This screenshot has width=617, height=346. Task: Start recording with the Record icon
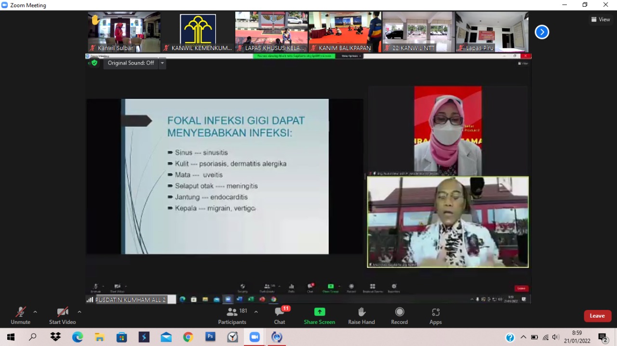click(x=399, y=316)
